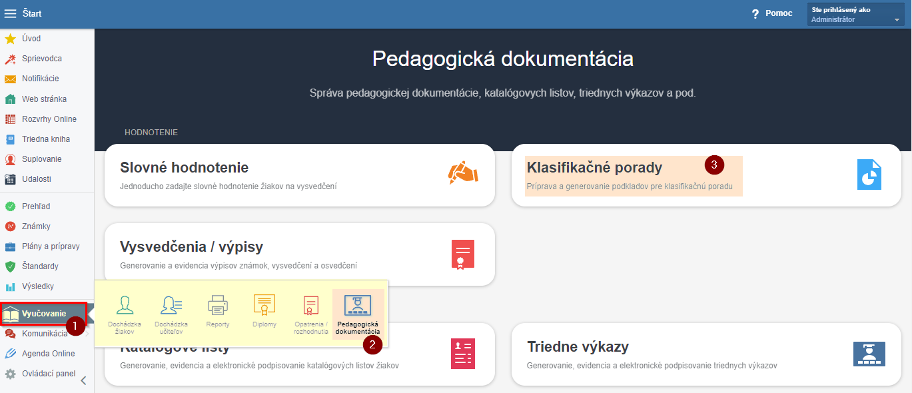Image resolution: width=912 pixels, height=393 pixels.
Task: Click the Pedagogická dokumentácia page heading
Action: [503, 59]
